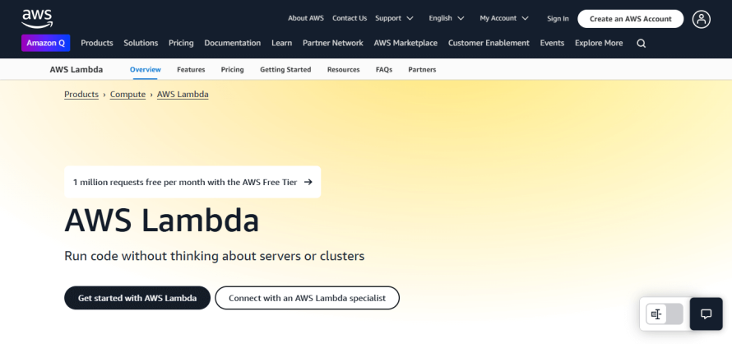Click the arrow in Free Tier banner

point(308,182)
